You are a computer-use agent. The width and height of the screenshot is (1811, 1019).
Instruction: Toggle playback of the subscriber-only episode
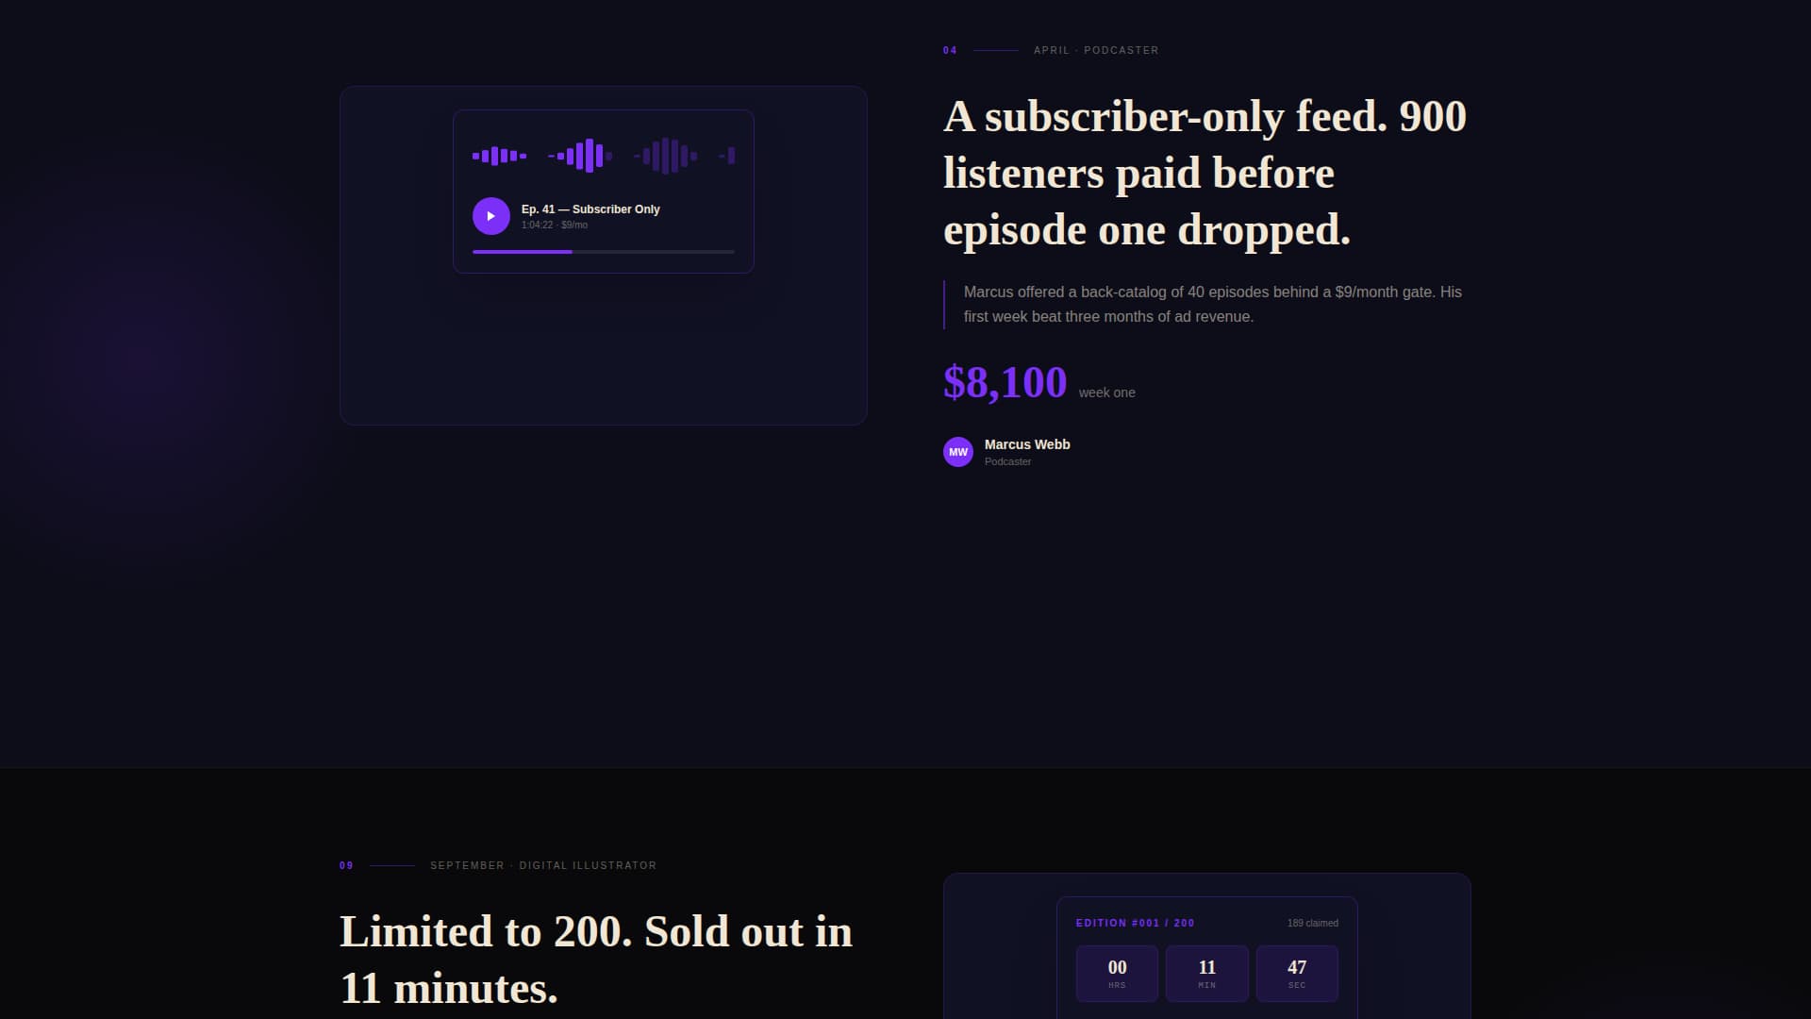(x=490, y=215)
